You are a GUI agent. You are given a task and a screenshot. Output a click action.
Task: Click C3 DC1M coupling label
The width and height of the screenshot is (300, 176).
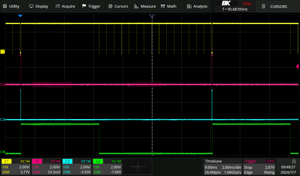[86, 161]
